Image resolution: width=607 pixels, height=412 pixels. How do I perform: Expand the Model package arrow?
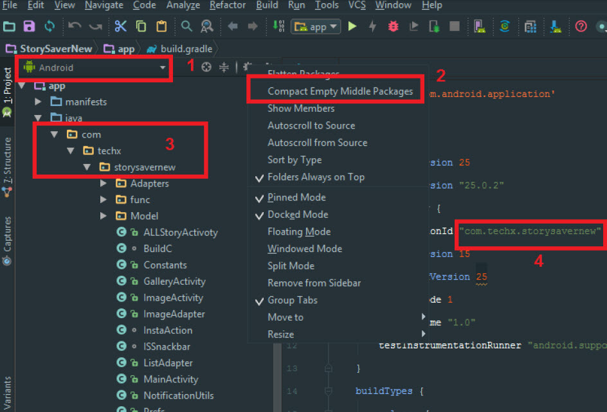(x=104, y=216)
